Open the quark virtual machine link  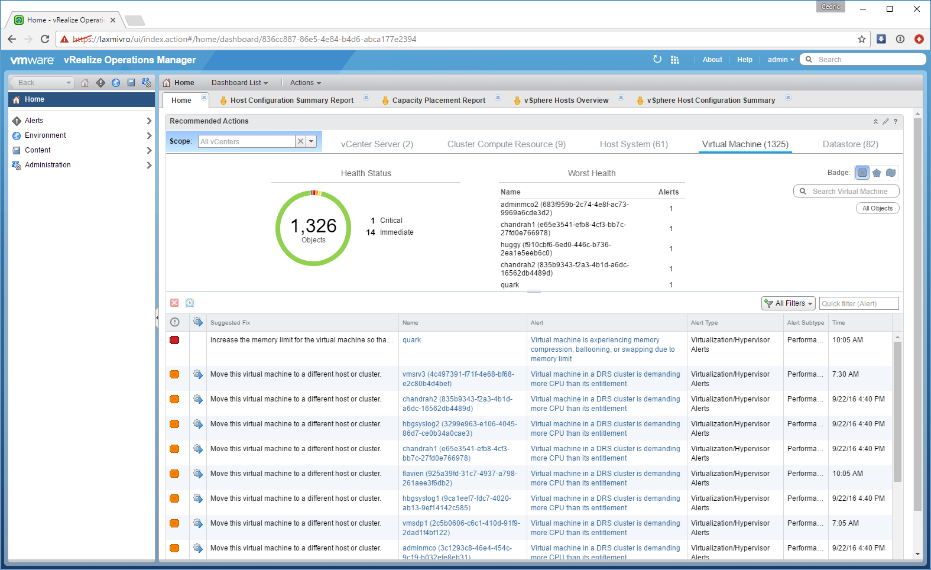(x=411, y=340)
